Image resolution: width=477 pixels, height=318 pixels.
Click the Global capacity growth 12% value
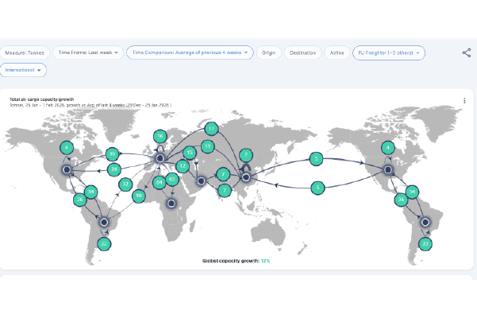[x=266, y=260]
